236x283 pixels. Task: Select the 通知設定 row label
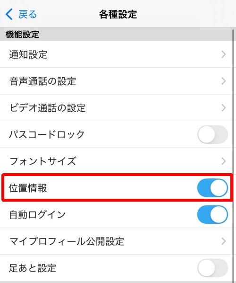(28, 54)
